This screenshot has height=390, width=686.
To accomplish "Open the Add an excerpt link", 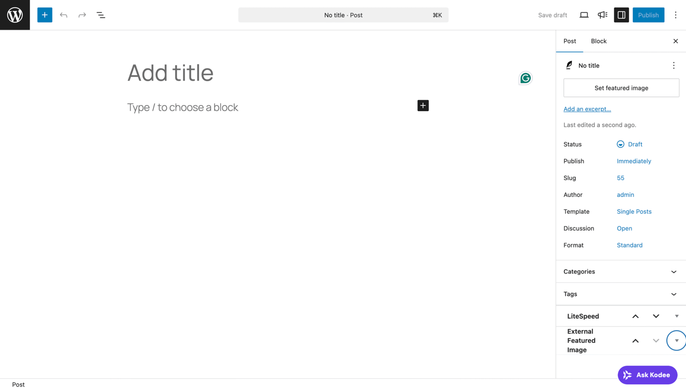I will coord(587,109).
